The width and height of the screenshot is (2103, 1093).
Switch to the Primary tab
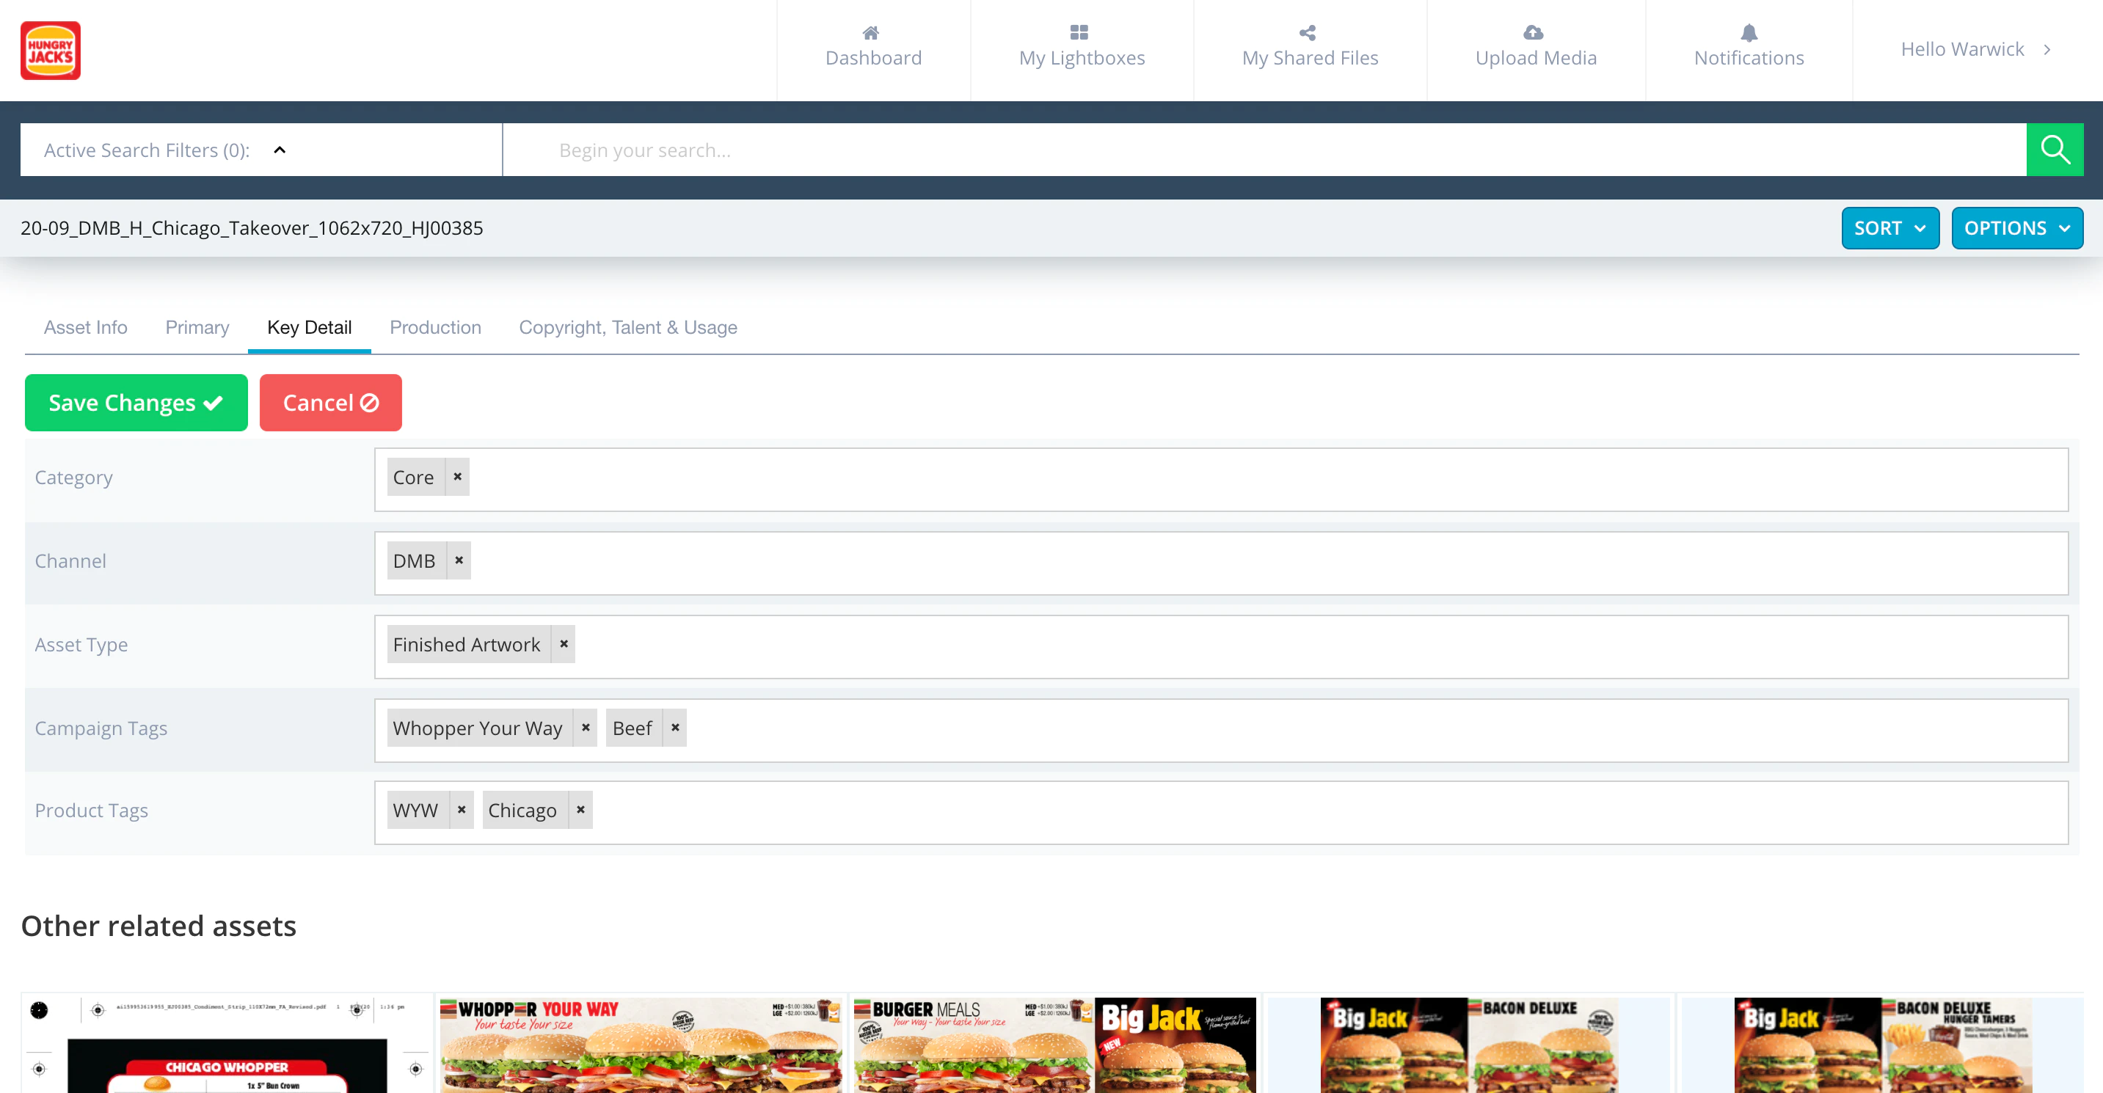(197, 327)
